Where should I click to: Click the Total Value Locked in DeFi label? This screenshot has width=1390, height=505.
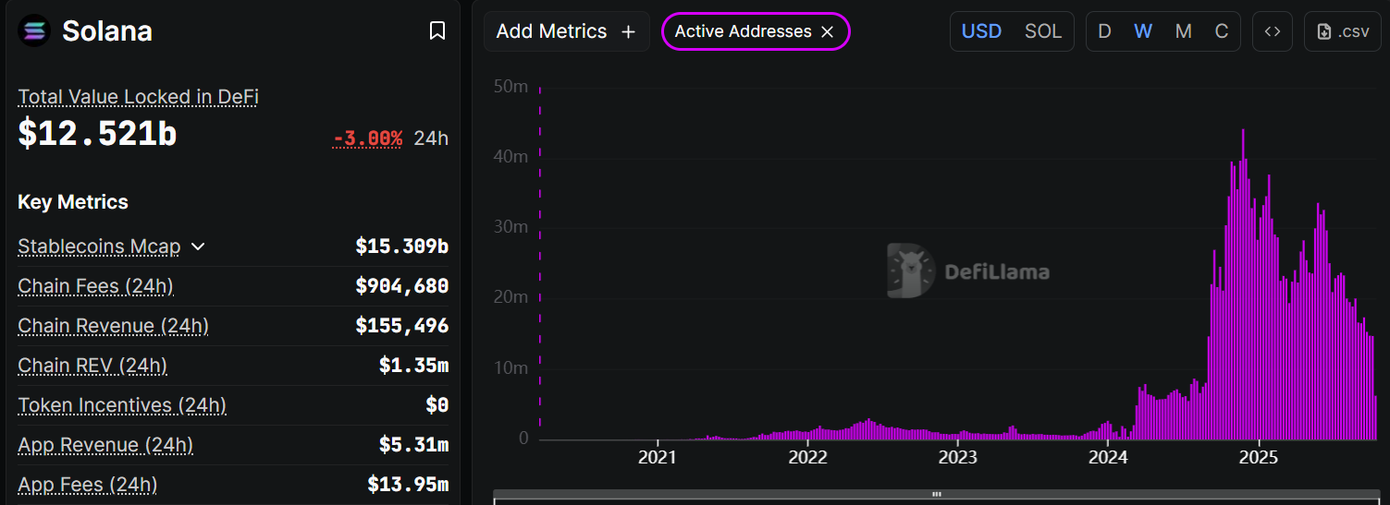pyautogui.click(x=138, y=97)
